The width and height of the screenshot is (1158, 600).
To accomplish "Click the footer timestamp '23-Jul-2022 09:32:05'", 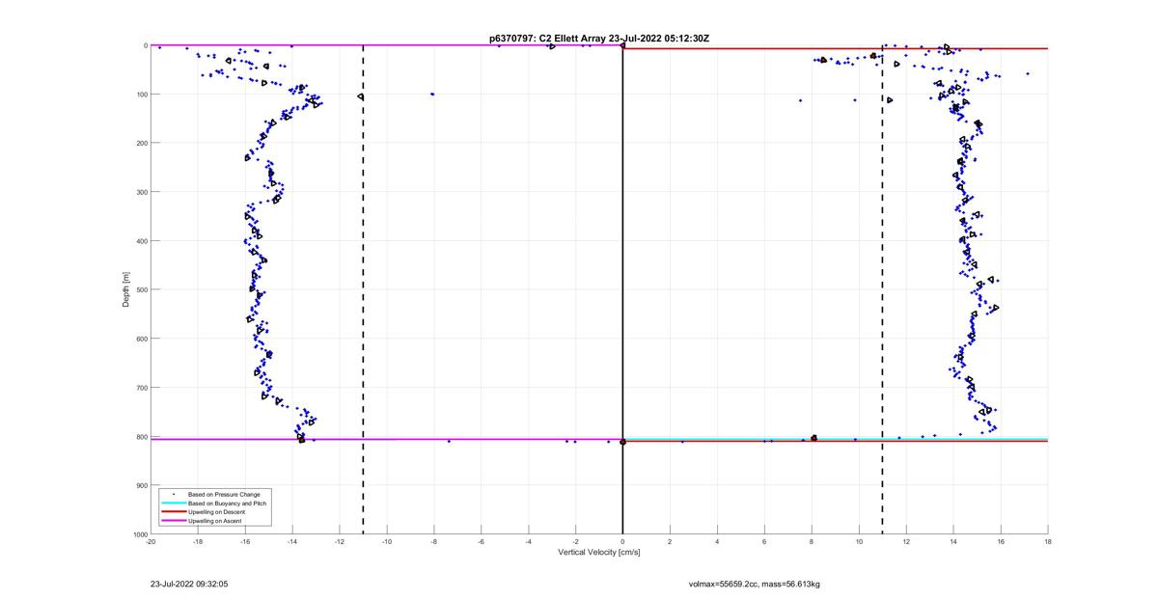I will [189, 584].
